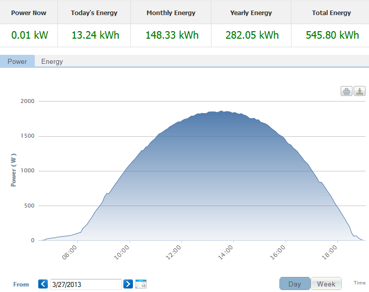Click the 2000 value on power axis

(x=28, y=101)
